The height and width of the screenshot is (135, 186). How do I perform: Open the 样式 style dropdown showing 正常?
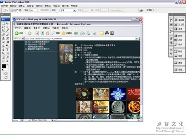click(68, 10)
